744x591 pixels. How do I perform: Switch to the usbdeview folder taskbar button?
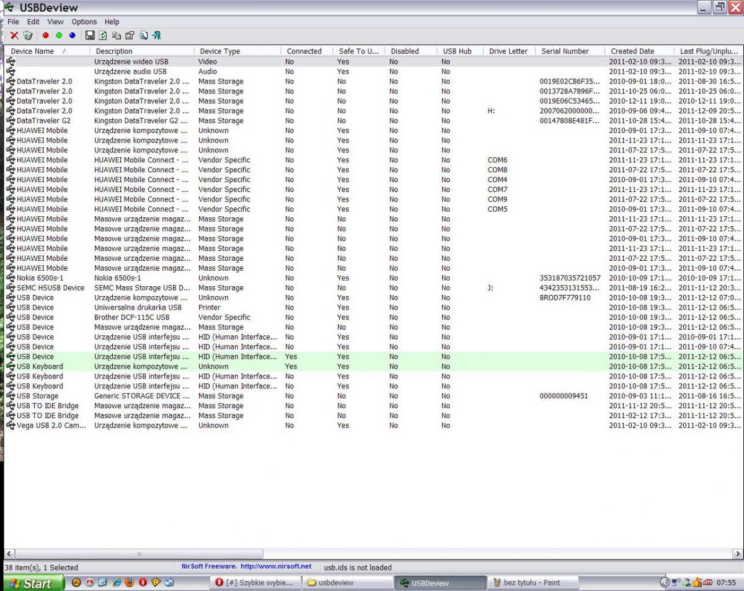pos(347,583)
